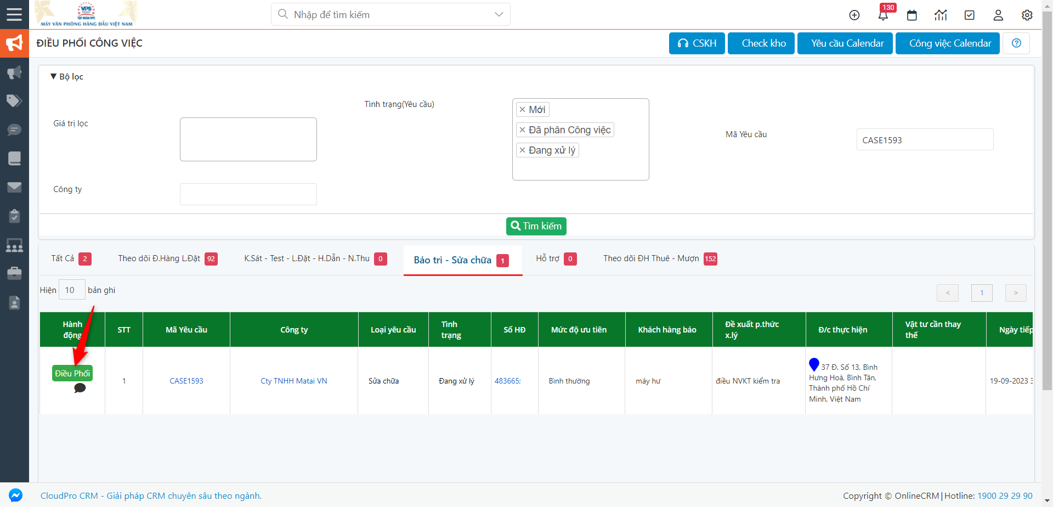This screenshot has height=507, width=1053.
Task: Go to next page arrow
Action: [x=1016, y=293]
